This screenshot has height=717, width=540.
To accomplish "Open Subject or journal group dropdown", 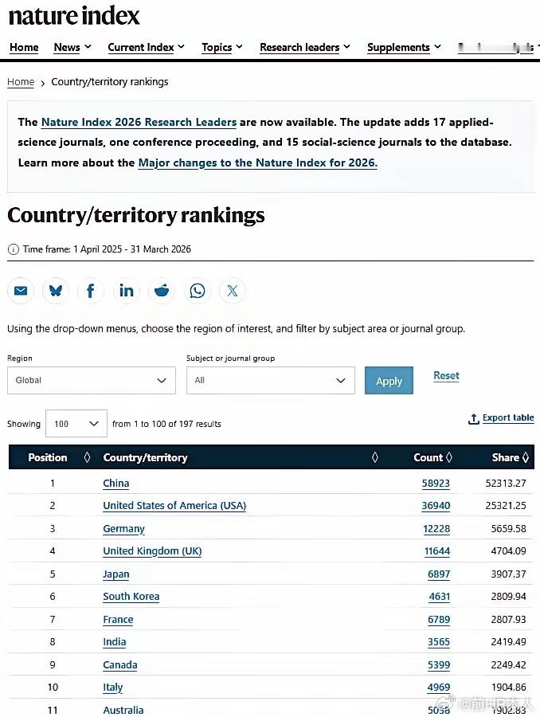I will click(270, 380).
